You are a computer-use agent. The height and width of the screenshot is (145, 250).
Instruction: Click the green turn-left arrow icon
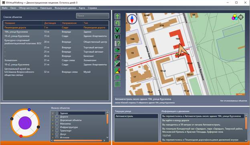(117, 23)
